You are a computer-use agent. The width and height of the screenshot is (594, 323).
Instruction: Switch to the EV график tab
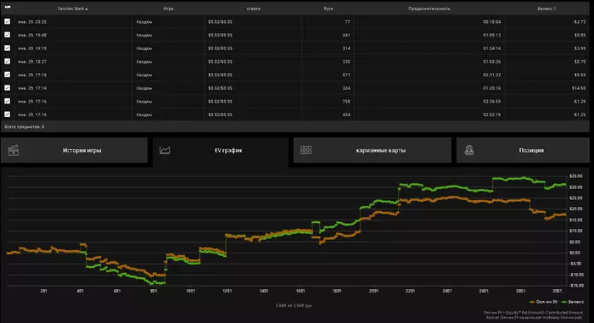click(x=221, y=151)
